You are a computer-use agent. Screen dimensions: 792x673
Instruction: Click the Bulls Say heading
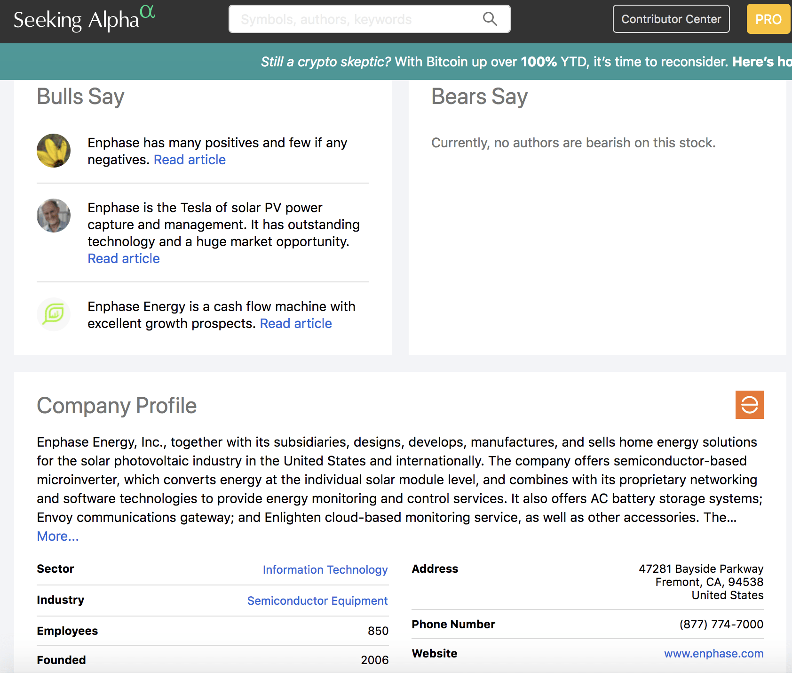tap(80, 96)
